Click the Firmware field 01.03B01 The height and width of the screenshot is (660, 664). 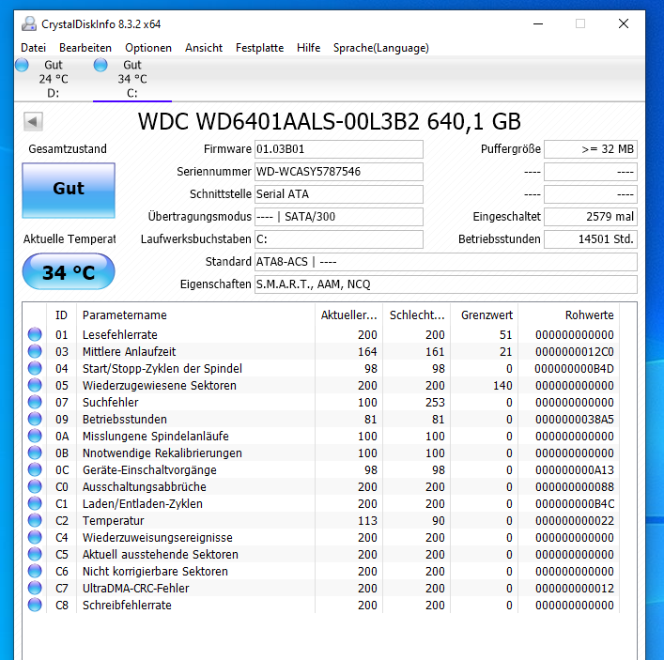coord(339,149)
